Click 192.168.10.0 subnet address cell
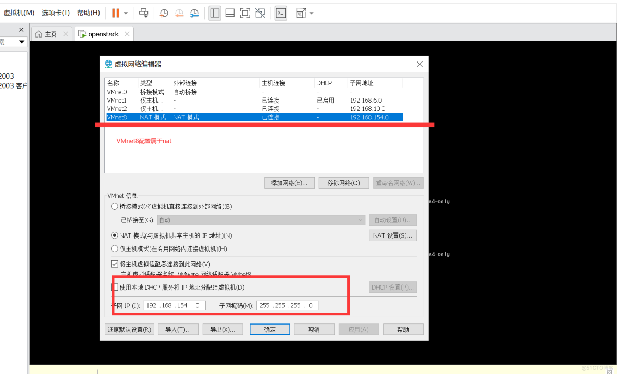617x374 pixels. (x=367, y=108)
